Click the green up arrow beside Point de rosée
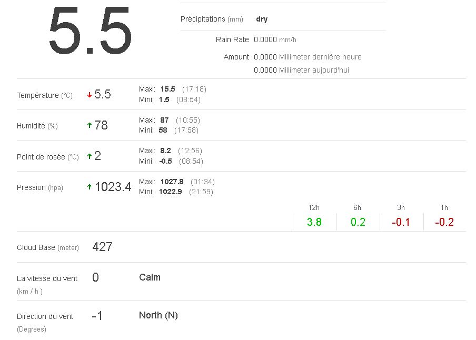The height and width of the screenshot is (340, 476). [x=90, y=156]
